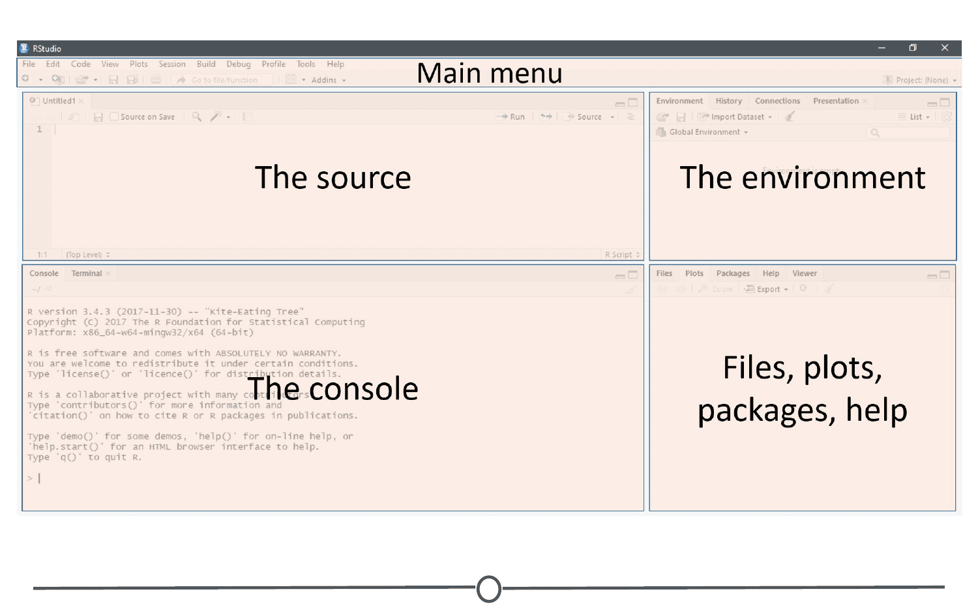Expand the New File dropdown arrow
The width and height of the screenshot is (978, 611).
coord(40,79)
